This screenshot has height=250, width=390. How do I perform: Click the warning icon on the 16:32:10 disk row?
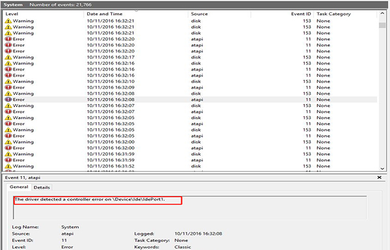pos(8,81)
